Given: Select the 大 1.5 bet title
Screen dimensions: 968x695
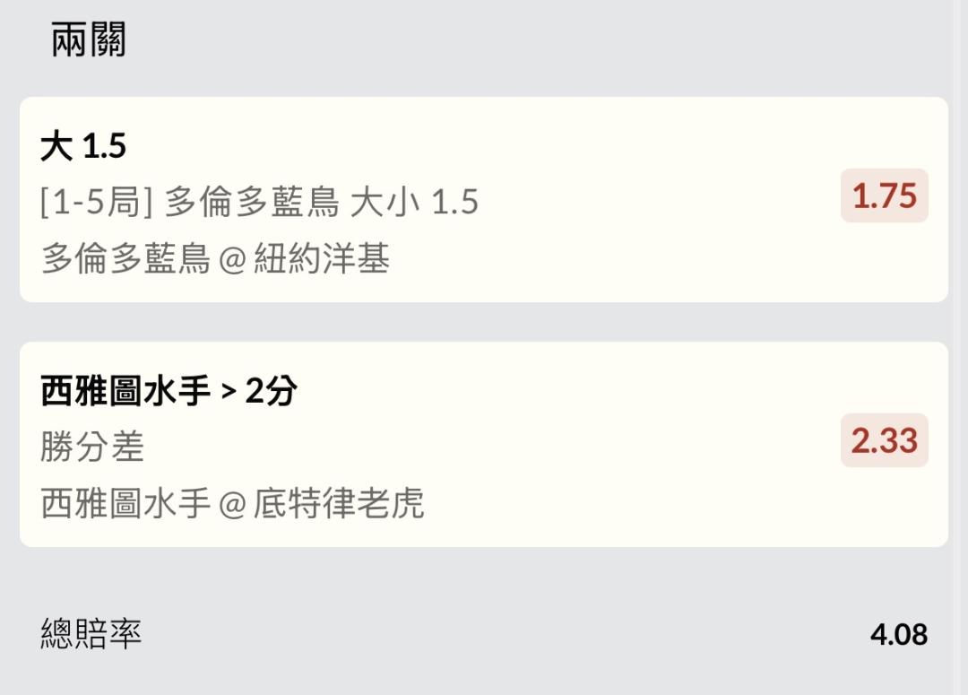Looking at the screenshot, I should click(83, 146).
